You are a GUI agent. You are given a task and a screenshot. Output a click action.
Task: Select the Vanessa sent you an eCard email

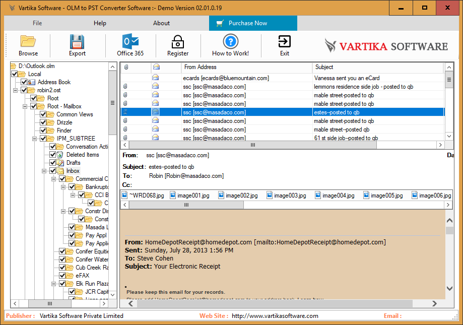[282, 78]
